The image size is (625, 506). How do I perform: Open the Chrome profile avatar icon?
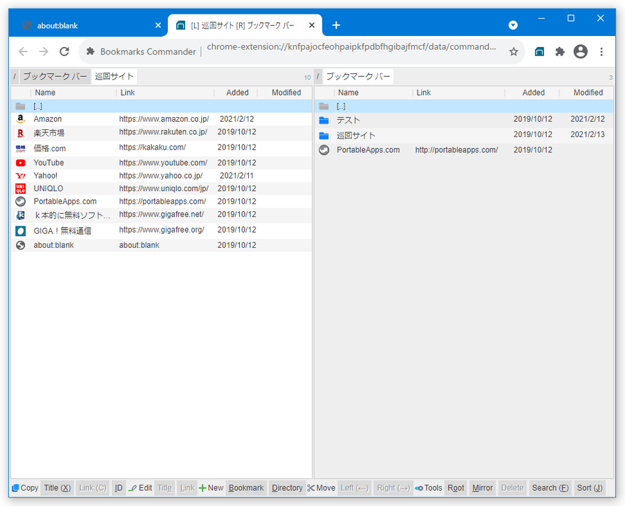click(x=580, y=51)
